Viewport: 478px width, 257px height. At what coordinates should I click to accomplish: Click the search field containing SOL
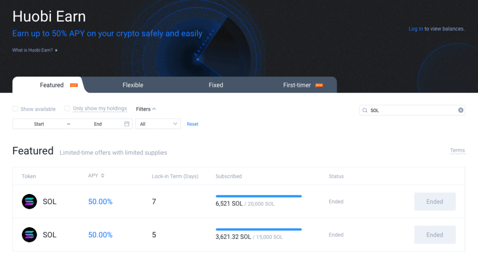click(412, 110)
